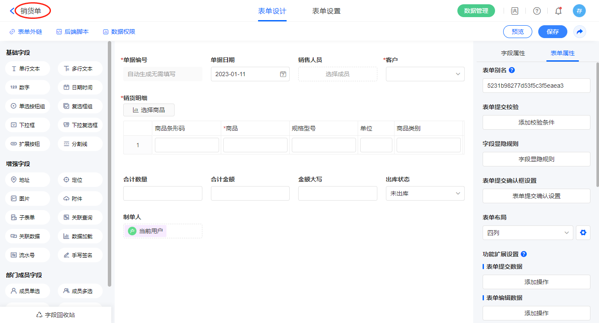Viewport: 599px width, 323px height.
Task: Click the 表单别名 help tooltip icon
Action: (x=512, y=70)
